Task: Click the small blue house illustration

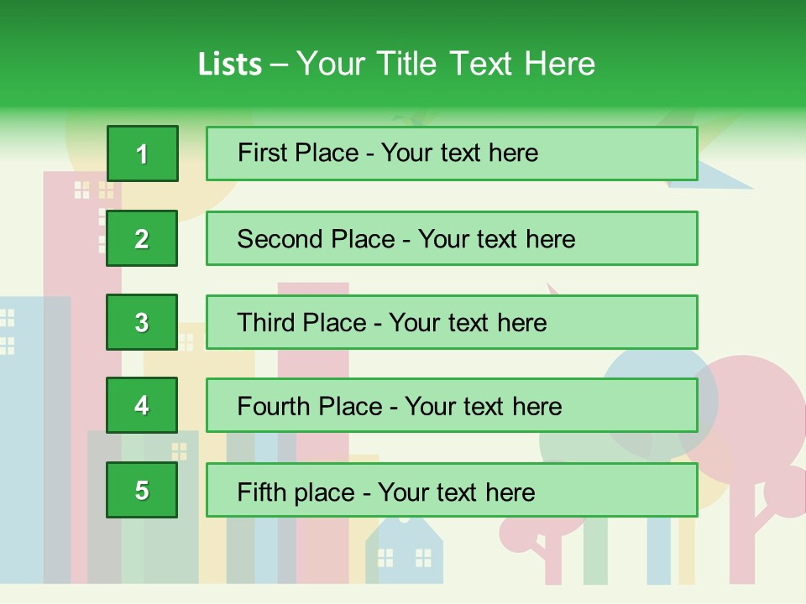Action: (x=404, y=550)
